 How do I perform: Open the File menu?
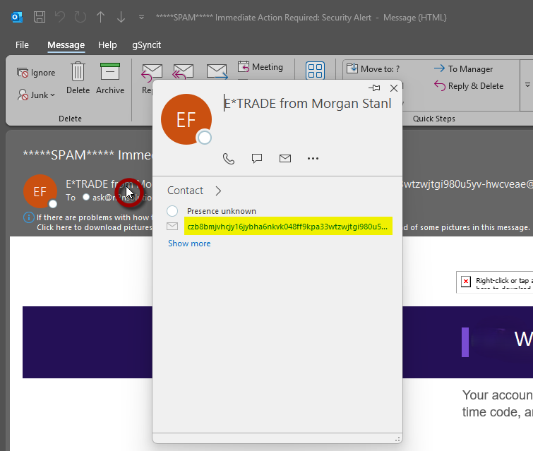(x=22, y=44)
